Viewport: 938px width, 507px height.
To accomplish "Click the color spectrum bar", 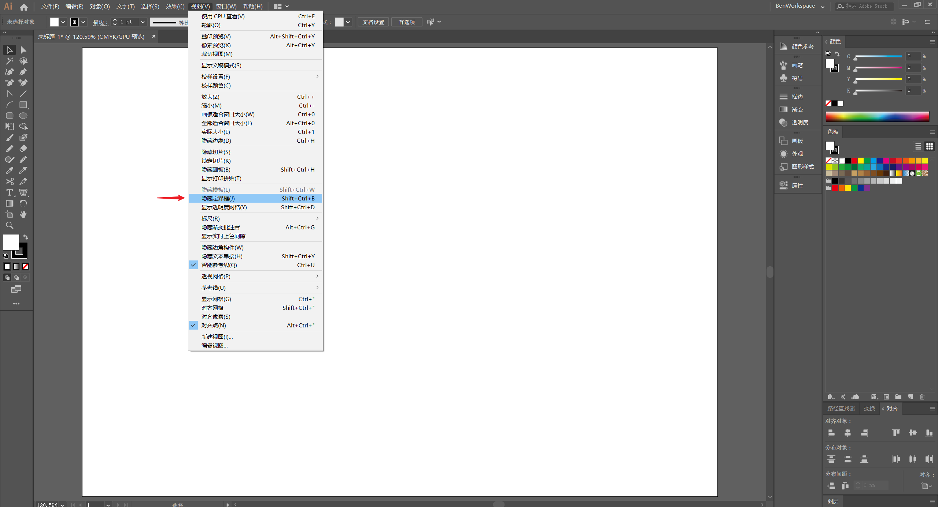I will 878,116.
